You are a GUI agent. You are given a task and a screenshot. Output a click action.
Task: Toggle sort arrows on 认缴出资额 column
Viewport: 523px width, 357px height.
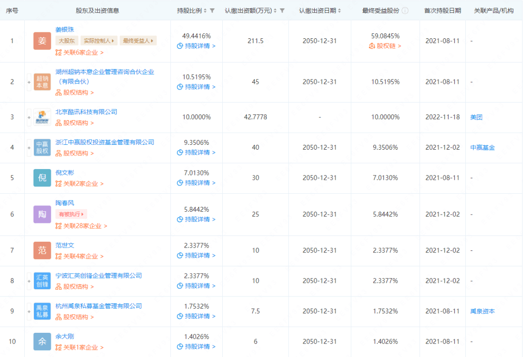[x=275, y=11]
